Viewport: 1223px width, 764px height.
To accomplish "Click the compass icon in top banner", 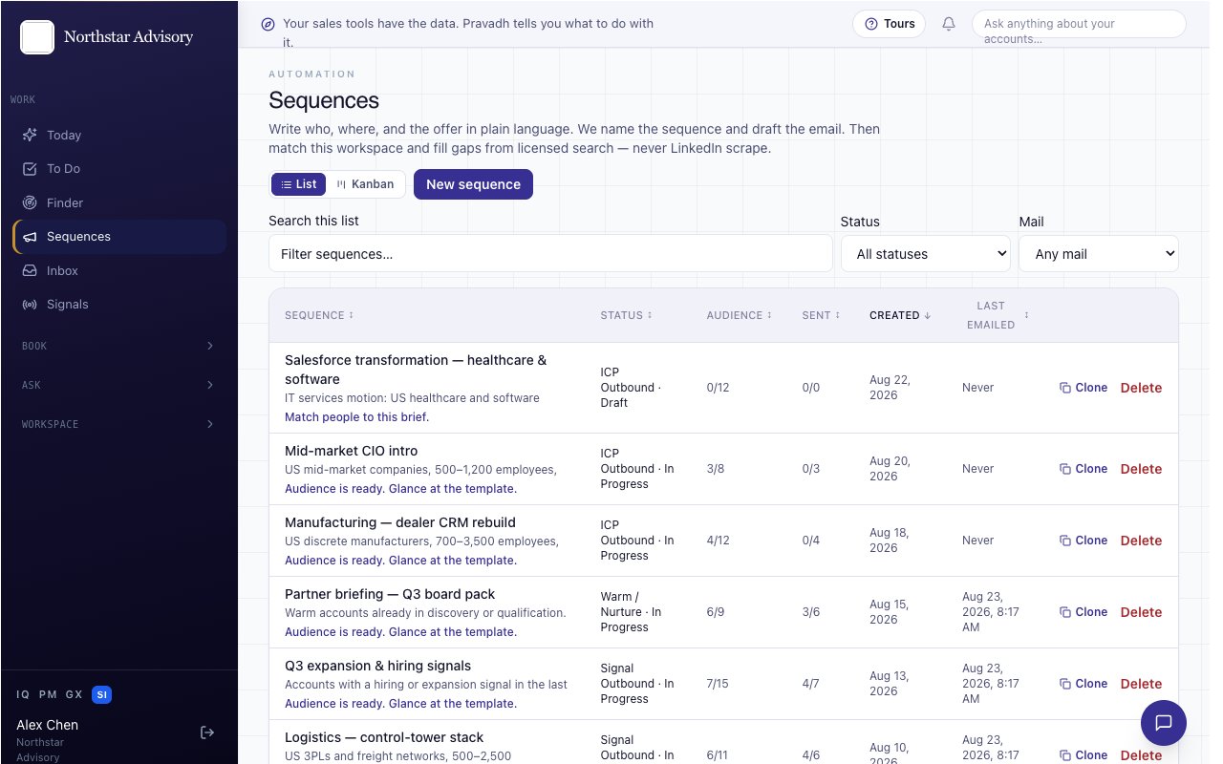I will (268, 24).
